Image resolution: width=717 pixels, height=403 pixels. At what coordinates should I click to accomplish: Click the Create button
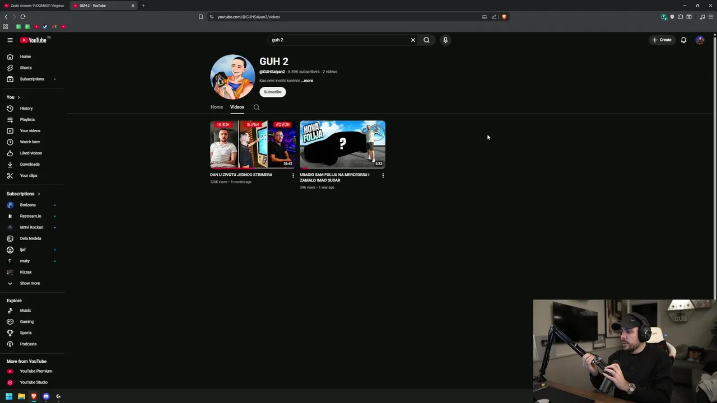coord(662,40)
